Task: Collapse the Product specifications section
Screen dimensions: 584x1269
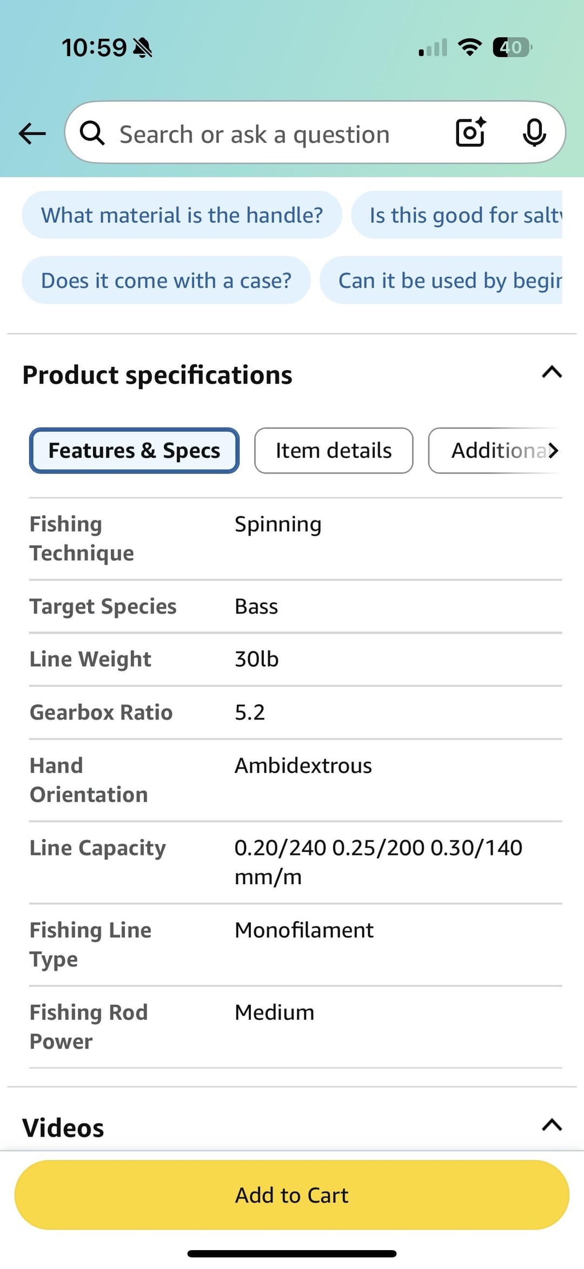Action: 552,373
